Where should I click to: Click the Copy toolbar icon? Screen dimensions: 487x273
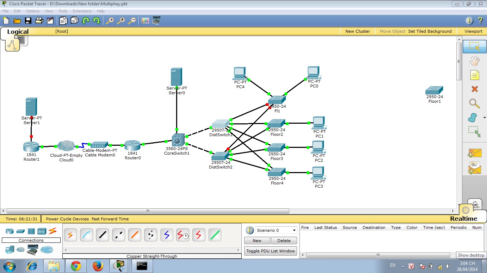pyautogui.click(x=63, y=21)
